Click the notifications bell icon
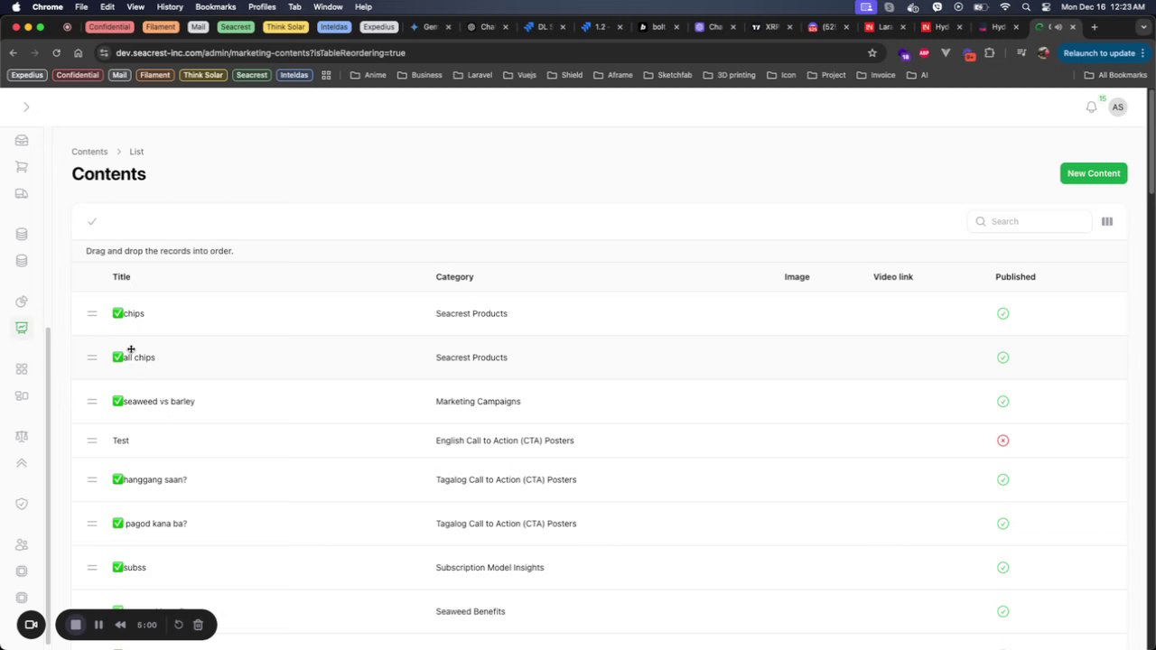 coord(1091,107)
